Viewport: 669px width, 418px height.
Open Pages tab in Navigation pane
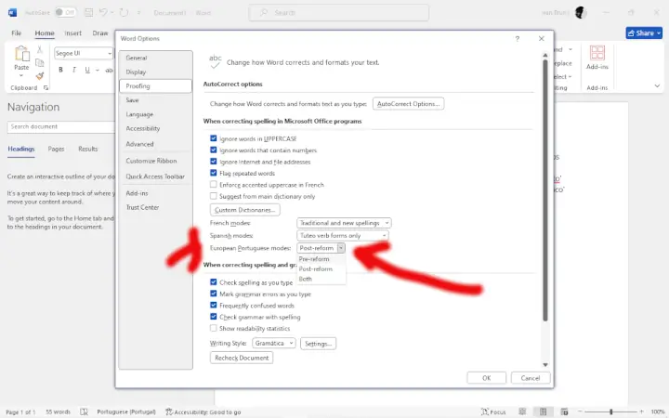coord(56,149)
